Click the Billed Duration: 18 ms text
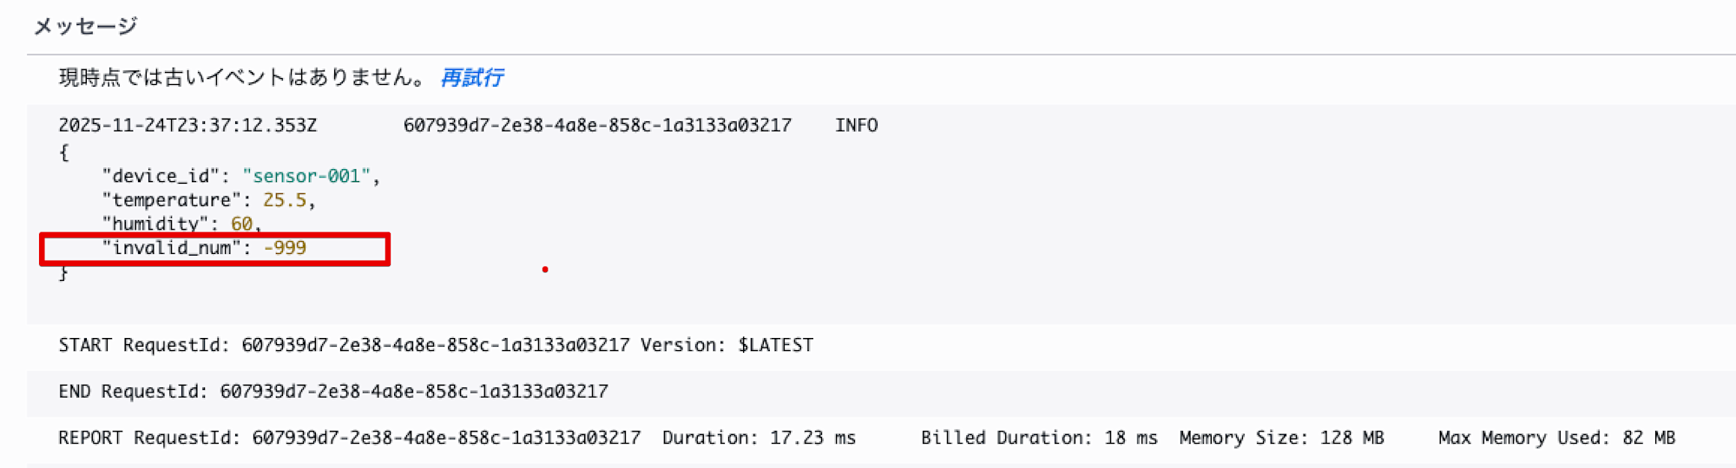This screenshot has height=468, width=1736. click(1039, 438)
